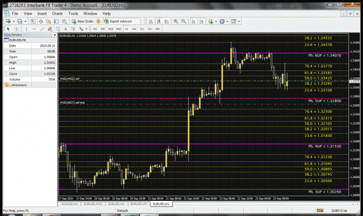
Task: Open the Periods clock icon
Action: [x=222, y=22]
